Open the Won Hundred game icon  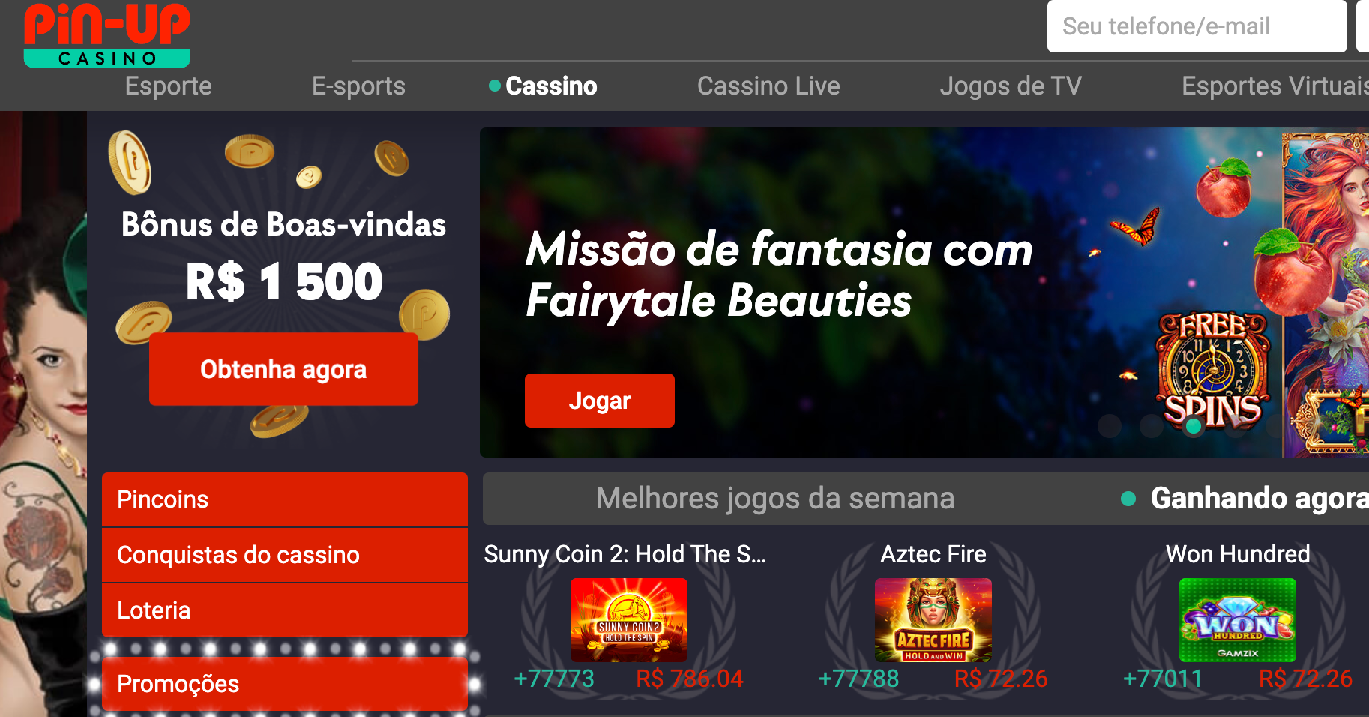coord(1238,620)
